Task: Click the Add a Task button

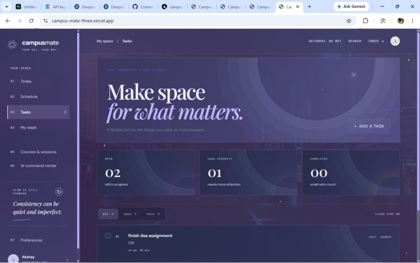Action: click(x=369, y=126)
